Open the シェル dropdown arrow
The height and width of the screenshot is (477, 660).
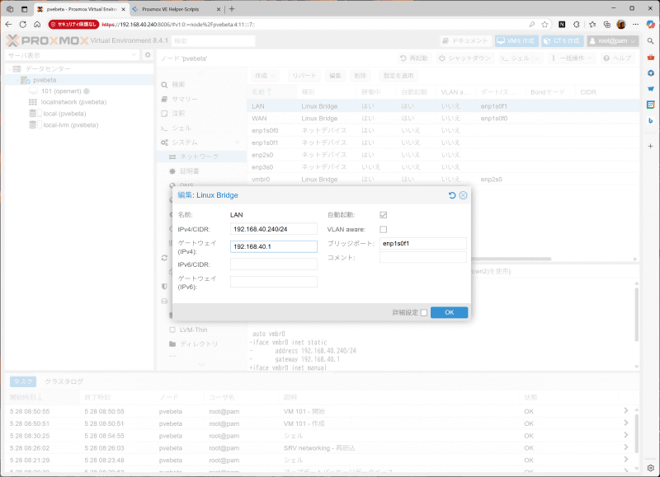point(537,58)
